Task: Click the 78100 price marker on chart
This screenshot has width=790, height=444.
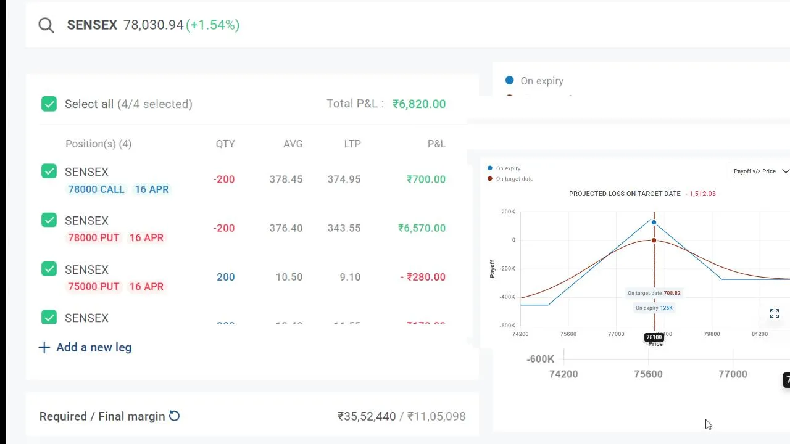Action: pos(654,337)
